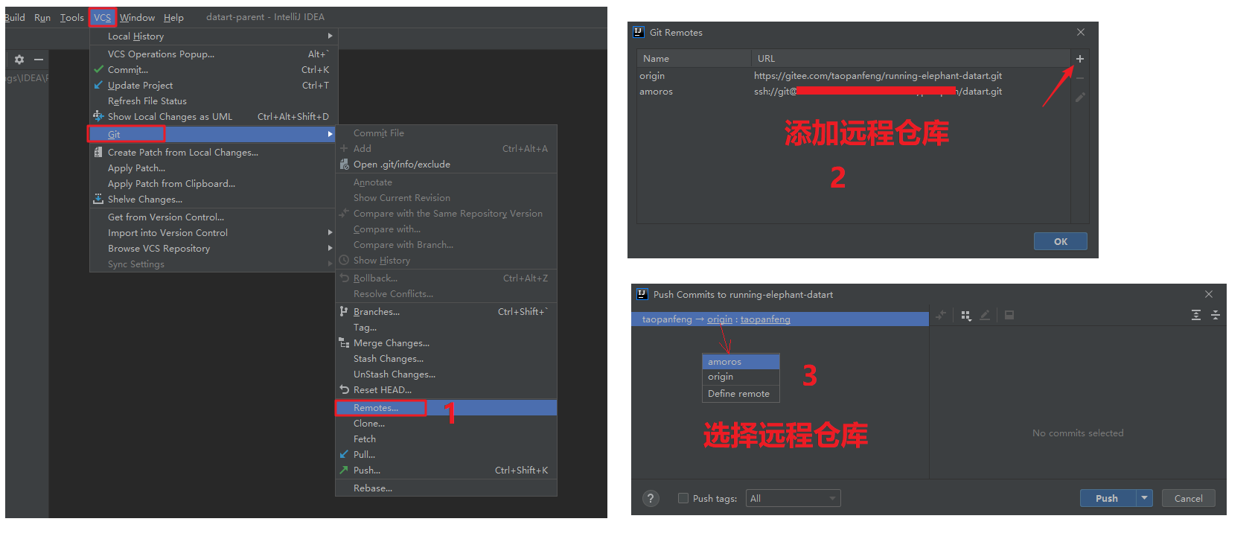Select VCS Operations Popup entry
1252x542 pixels.
coord(213,54)
